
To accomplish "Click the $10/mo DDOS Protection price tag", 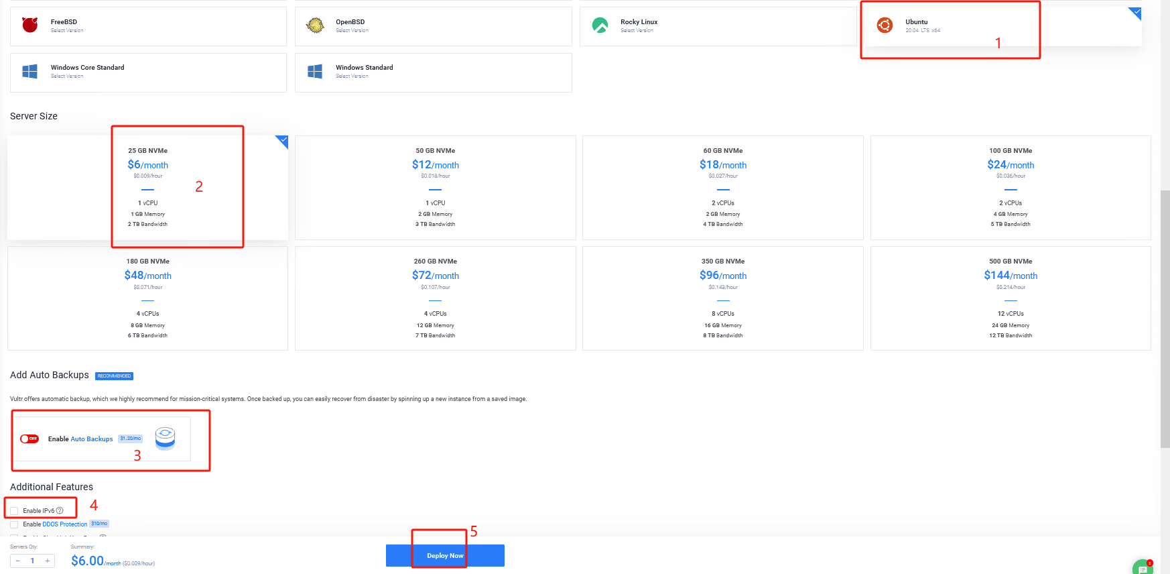I will [x=99, y=524].
